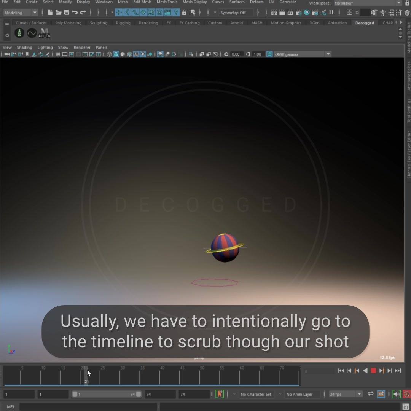Click the Set Key bookmark icon
This screenshot has width=411, height=411.
(x=220, y=394)
